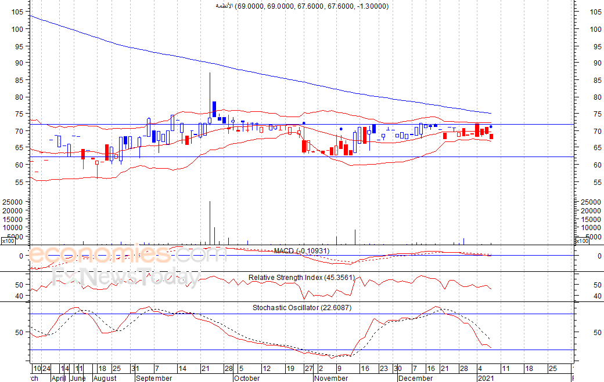Viewport: 604px width, 382px height.
Task: Click 50 on the left Stochastic axis
Action: pyautogui.click(x=19, y=332)
